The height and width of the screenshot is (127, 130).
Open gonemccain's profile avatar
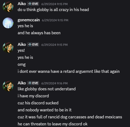(8, 23)
